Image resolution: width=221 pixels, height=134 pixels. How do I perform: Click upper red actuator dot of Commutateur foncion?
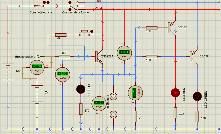70,2
